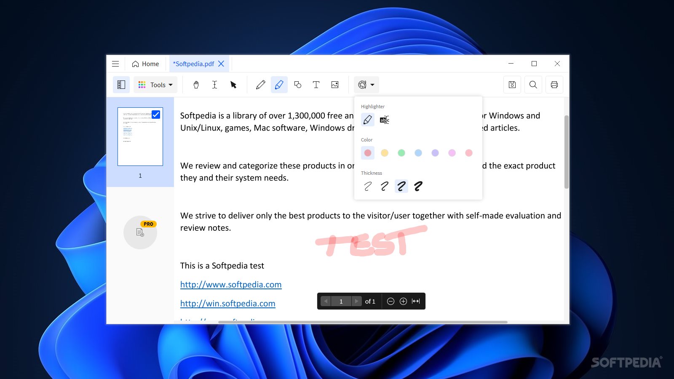Open the color palette style dropdown

(366, 85)
